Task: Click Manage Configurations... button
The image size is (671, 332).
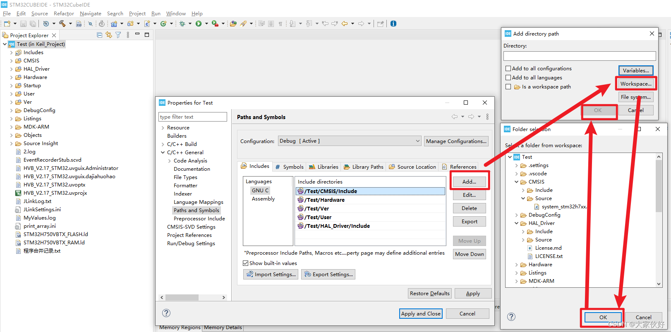Action: tap(456, 141)
